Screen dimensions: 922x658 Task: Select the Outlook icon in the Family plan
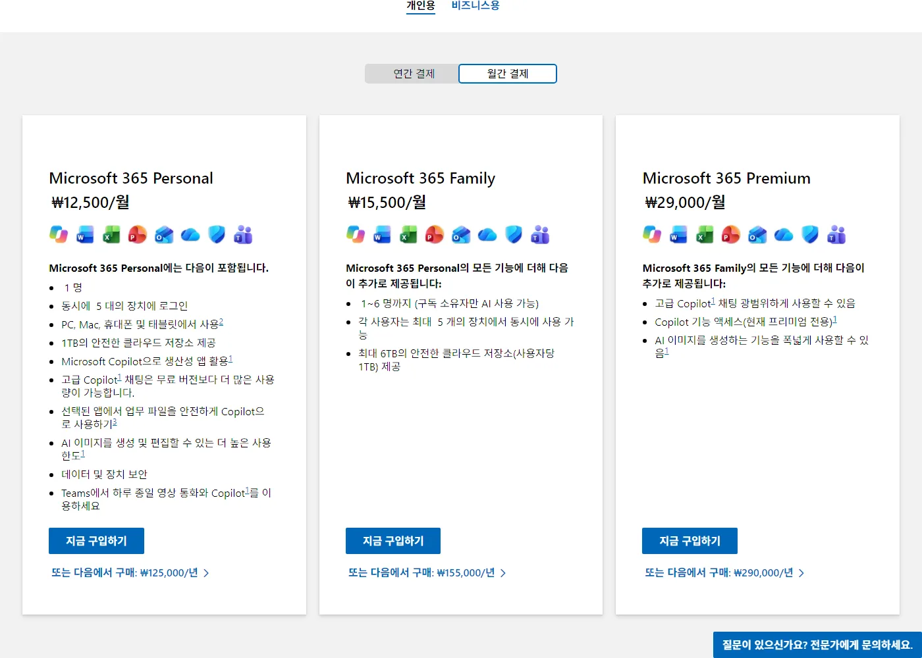point(461,234)
